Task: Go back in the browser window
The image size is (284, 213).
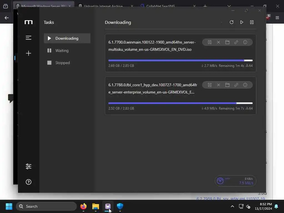Action: click(x=7, y=18)
